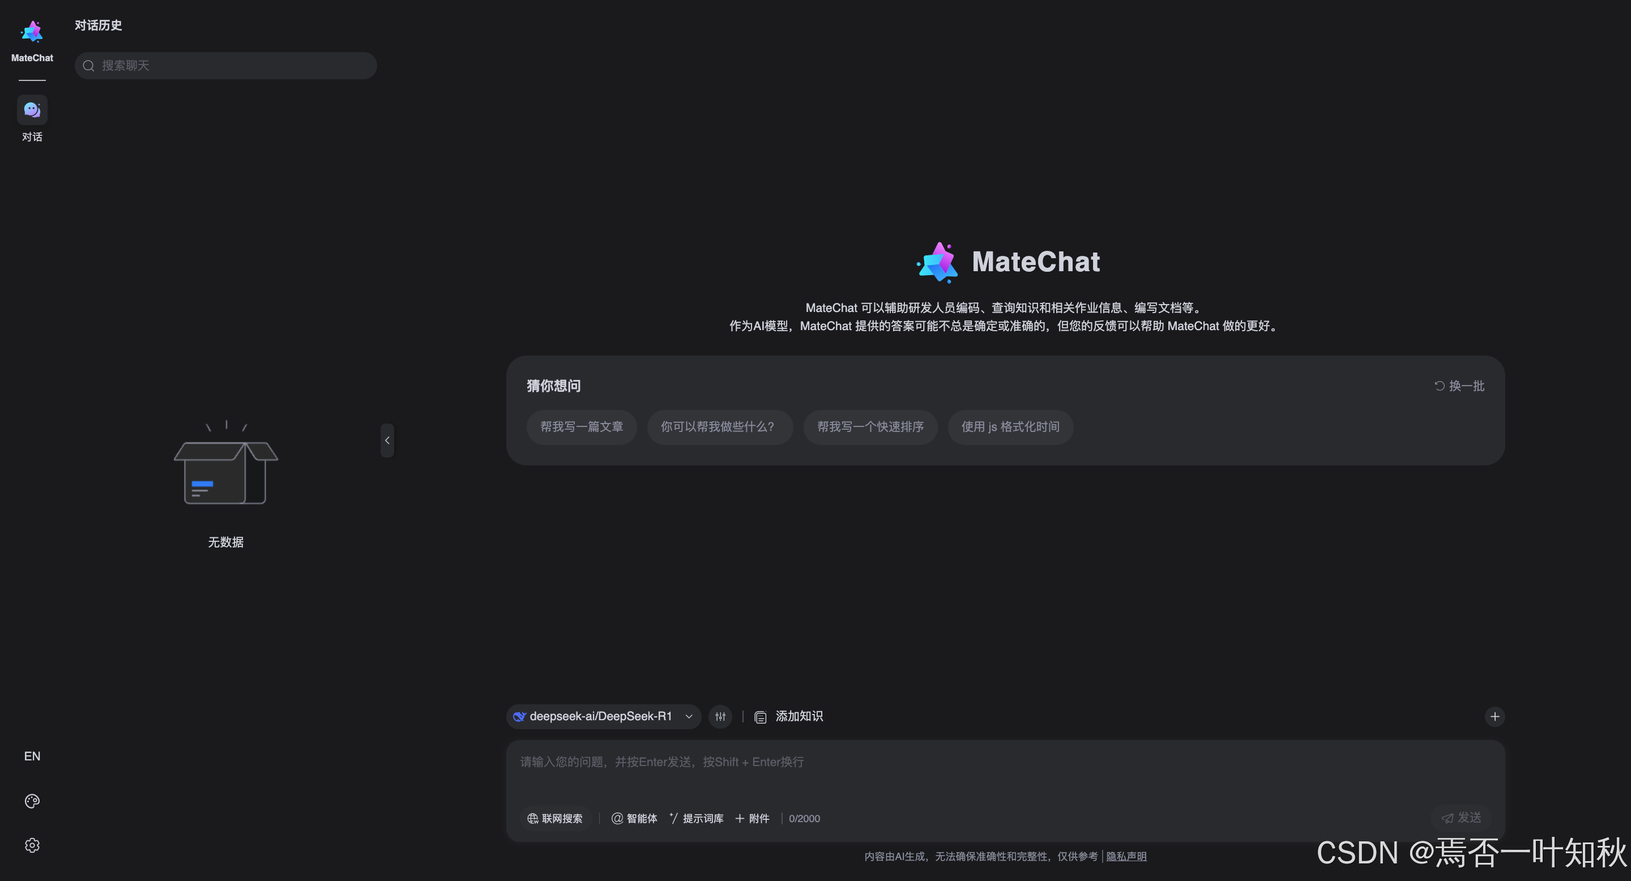Click the 对话 chat sidebar icon
This screenshot has height=881, width=1631.
coord(32,111)
